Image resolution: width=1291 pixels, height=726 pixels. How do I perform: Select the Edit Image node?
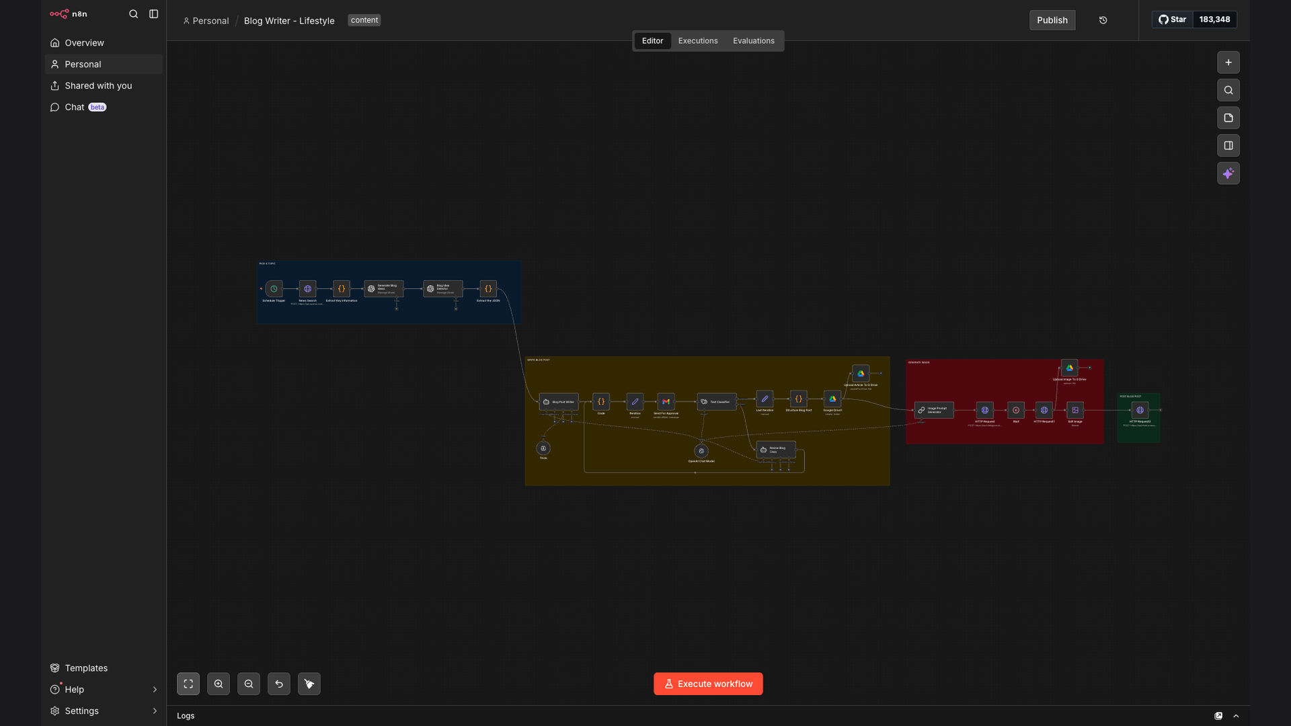(x=1075, y=410)
